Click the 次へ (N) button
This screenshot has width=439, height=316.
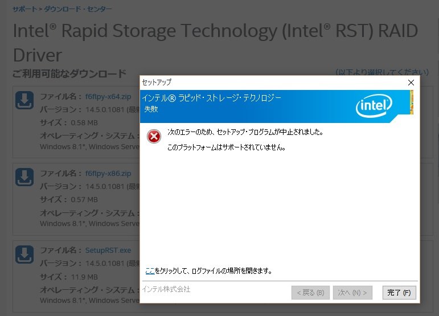pos(352,293)
